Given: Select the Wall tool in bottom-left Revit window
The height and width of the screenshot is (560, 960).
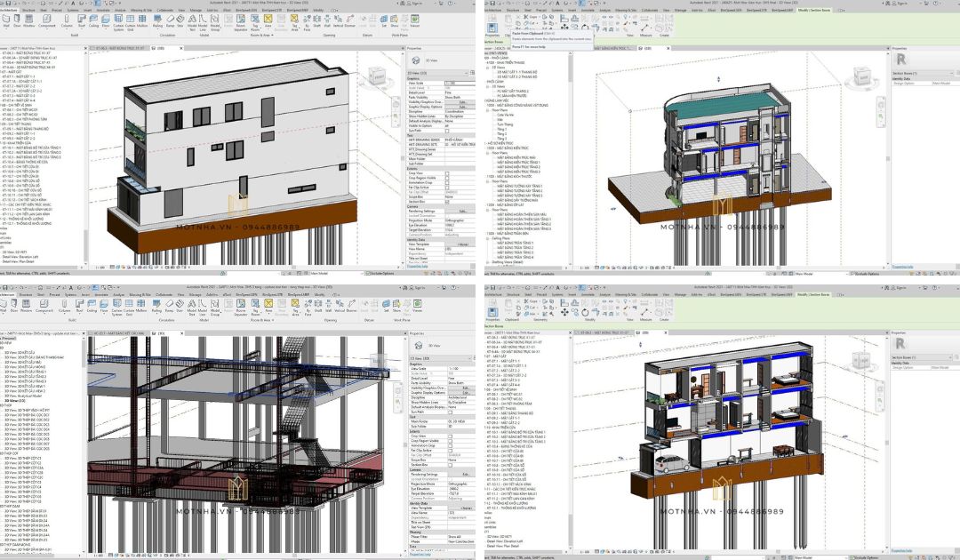Looking at the screenshot, I should [x=4, y=306].
